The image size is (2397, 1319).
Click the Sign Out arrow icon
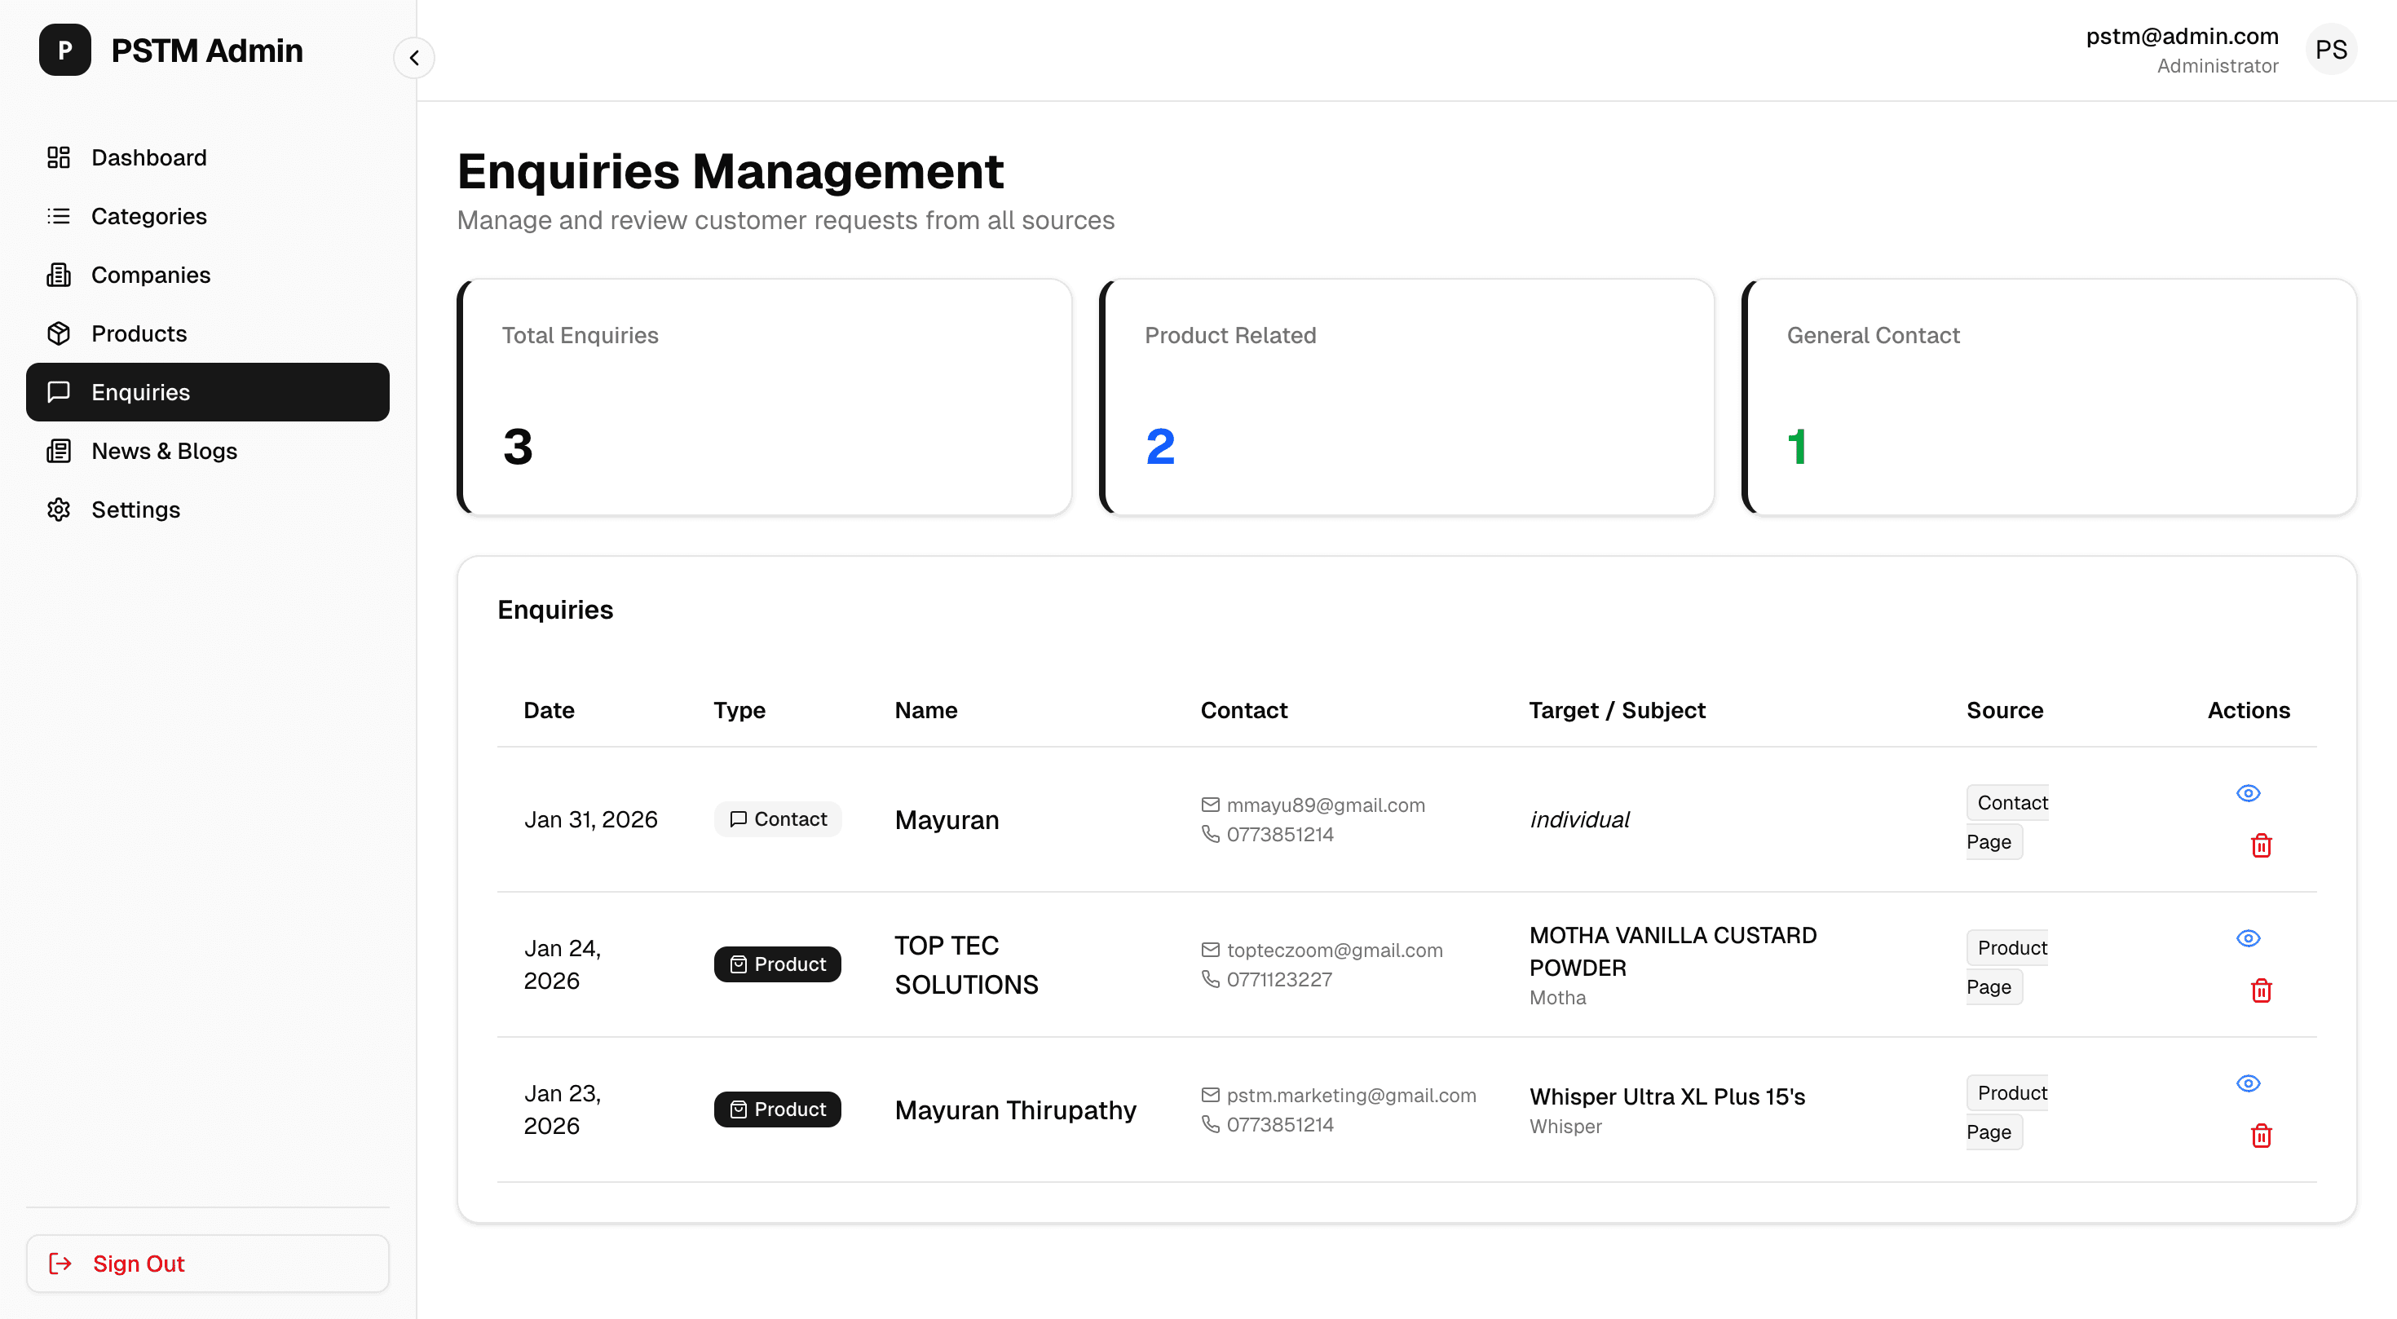(x=60, y=1262)
